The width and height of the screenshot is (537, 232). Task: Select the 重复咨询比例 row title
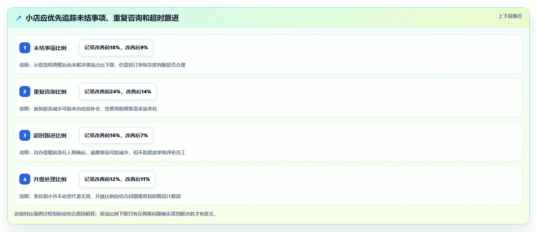(50, 92)
